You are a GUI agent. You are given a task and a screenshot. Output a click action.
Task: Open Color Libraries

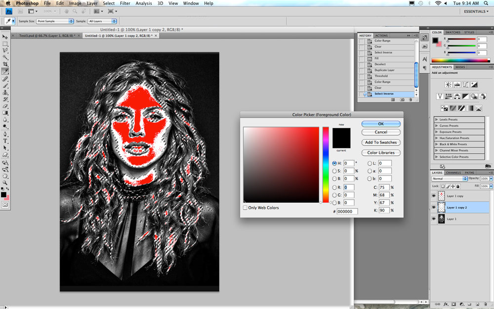tap(381, 153)
